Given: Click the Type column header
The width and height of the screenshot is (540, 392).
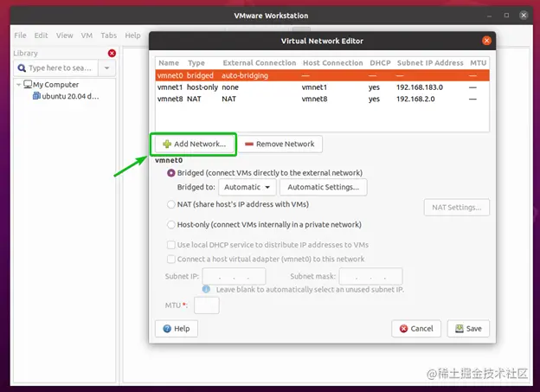Looking at the screenshot, I should pyautogui.click(x=196, y=63).
